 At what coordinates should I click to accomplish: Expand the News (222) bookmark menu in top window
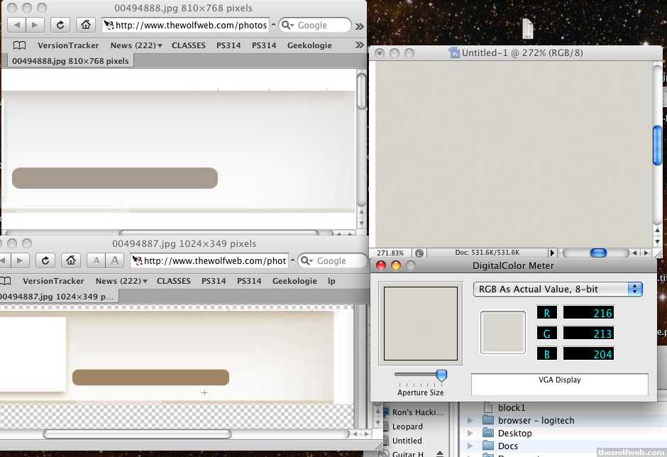[136, 45]
